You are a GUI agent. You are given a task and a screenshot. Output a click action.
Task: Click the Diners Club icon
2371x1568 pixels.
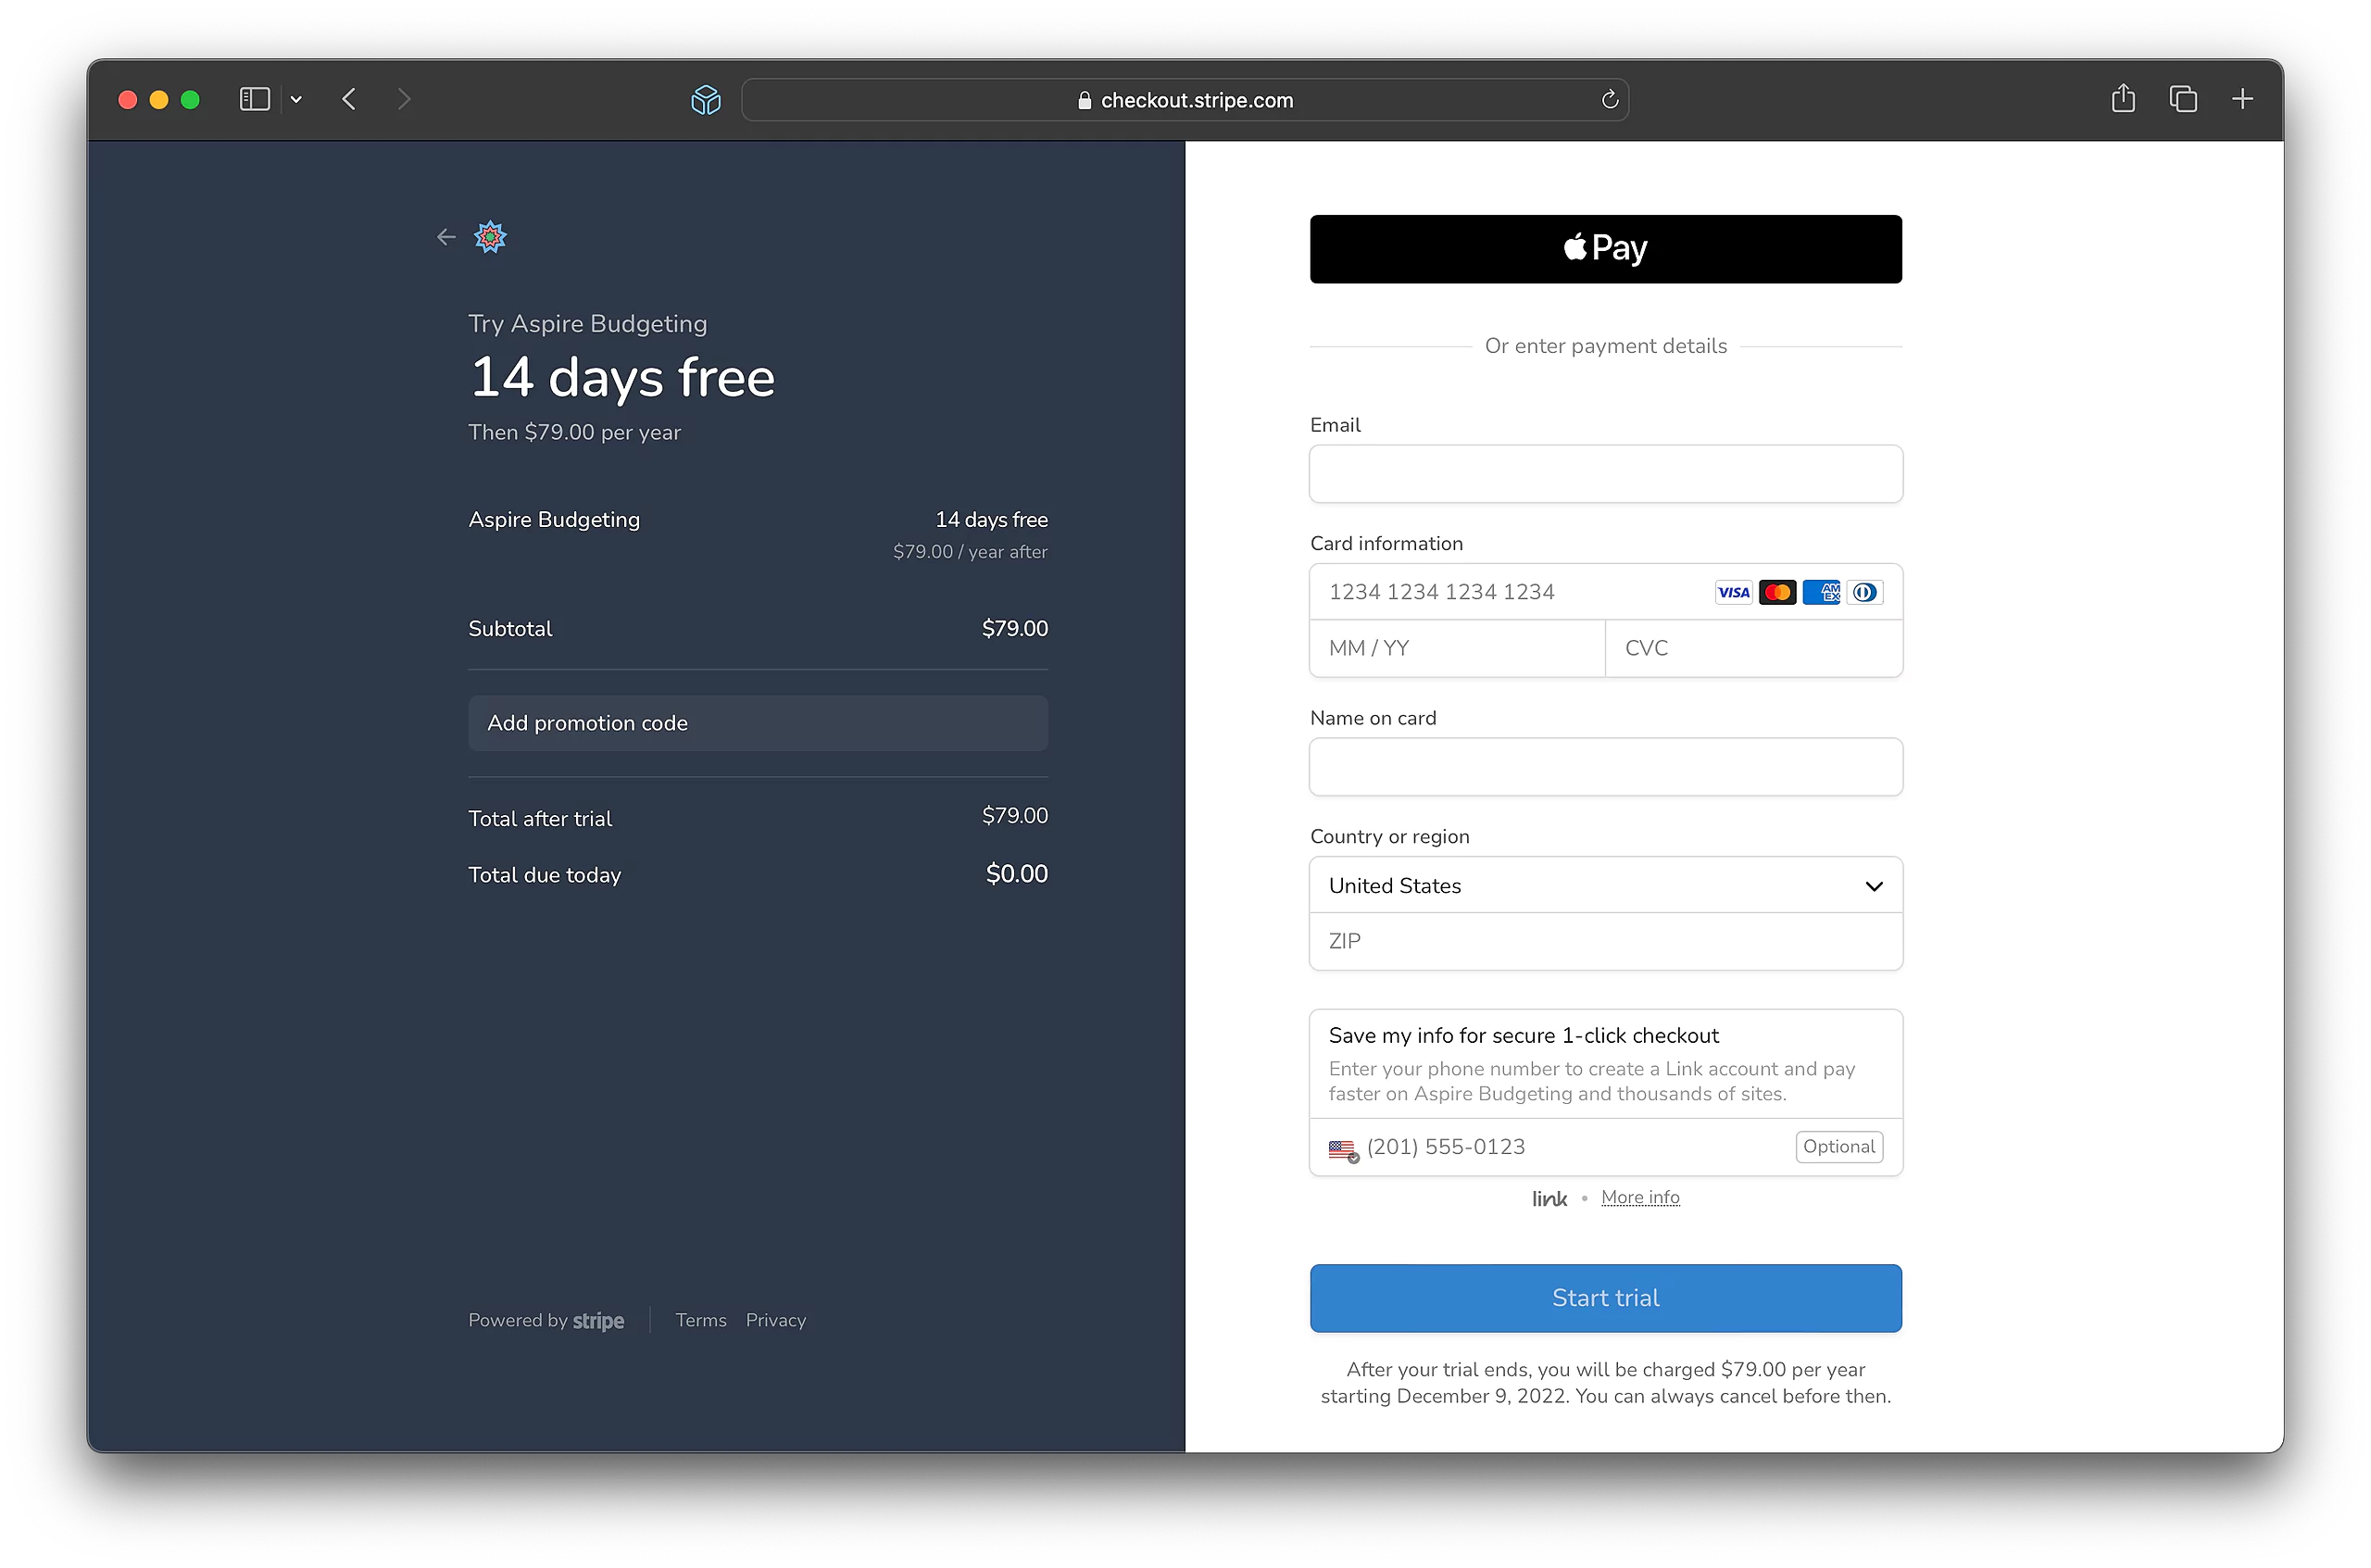(x=1864, y=592)
